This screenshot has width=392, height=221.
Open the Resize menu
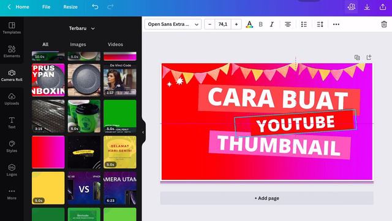pyautogui.click(x=70, y=7)
